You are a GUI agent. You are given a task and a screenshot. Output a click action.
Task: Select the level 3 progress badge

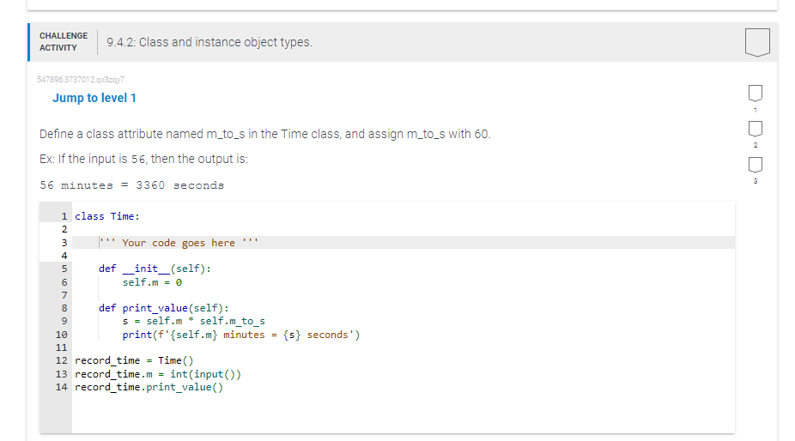[755, 165]
